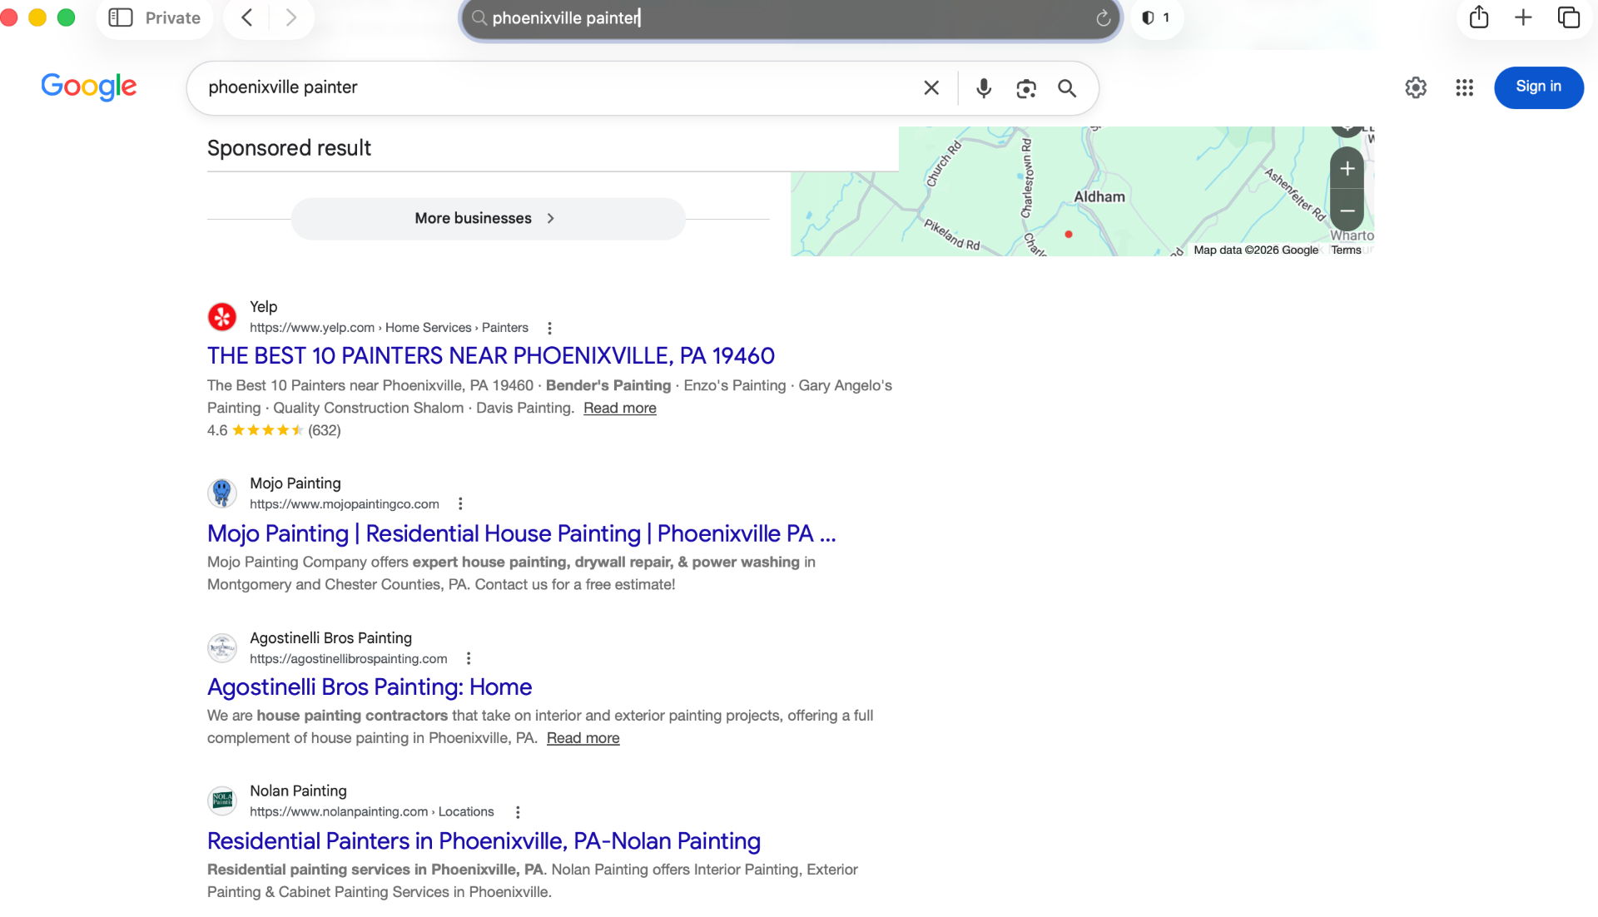Sign in to Google account
The width and height of the screenshot is (1598, 917).
point(1538,87)
